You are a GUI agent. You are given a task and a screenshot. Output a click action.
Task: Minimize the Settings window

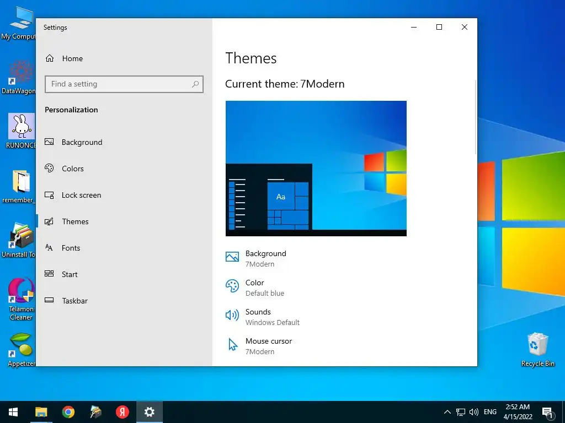pos(414,27)
